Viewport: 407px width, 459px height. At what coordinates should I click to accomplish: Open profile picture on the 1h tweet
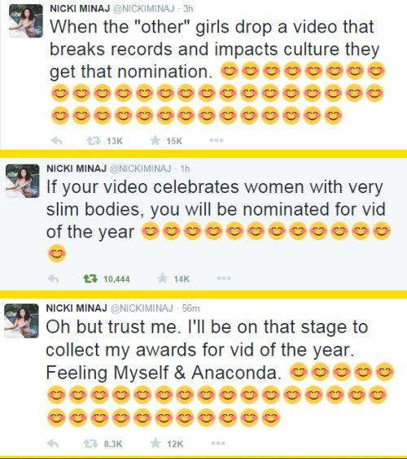tap(23, 181)
